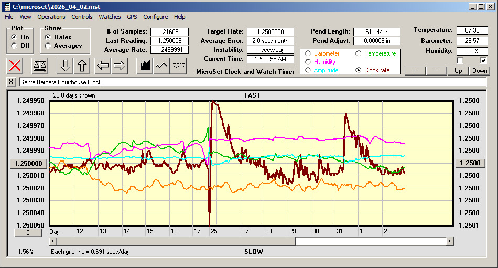
Task: Click the balance scale icon
Action: pos(39,66)
